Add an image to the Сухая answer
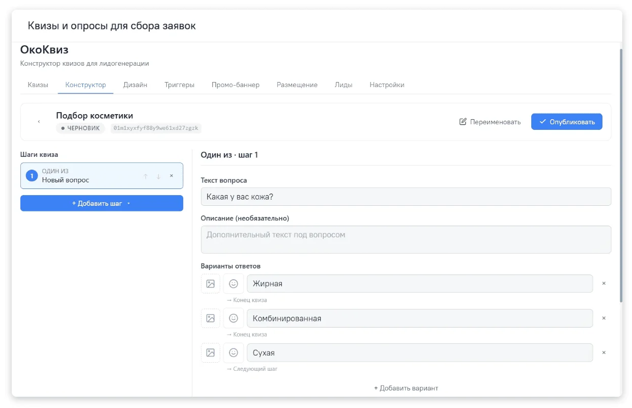632x408 pixels. tap(211, 352)
